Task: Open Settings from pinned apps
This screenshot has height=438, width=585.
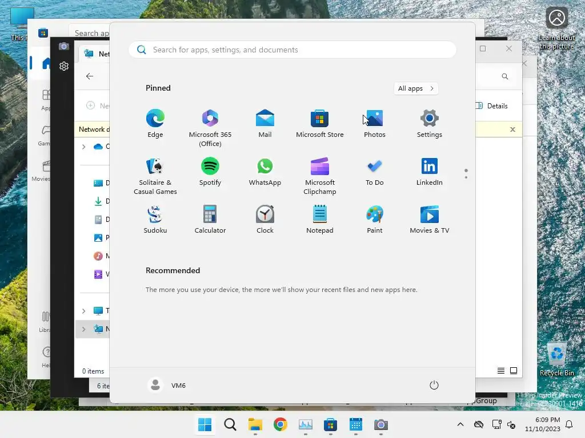Action: click(430, 124)
